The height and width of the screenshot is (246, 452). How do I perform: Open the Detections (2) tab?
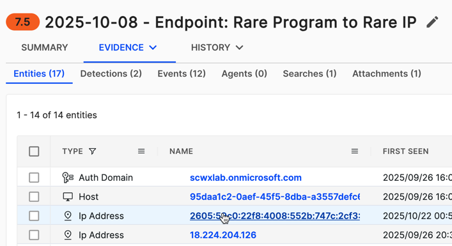point(111,73)
